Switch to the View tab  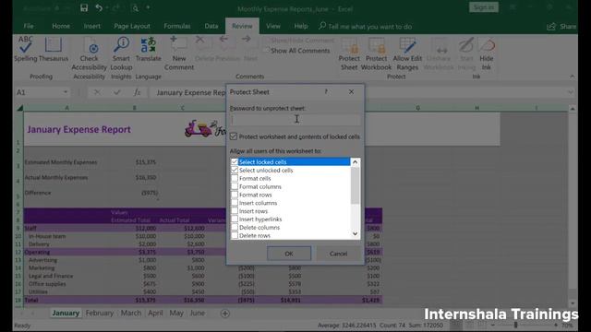[x=273, y=26]
